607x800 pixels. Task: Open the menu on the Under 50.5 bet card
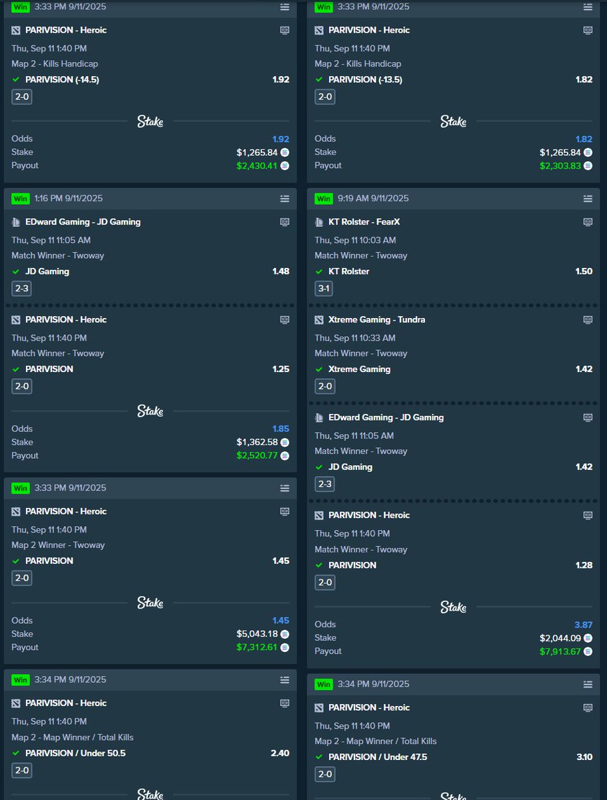pyautogui.click(x=285, y=680)
